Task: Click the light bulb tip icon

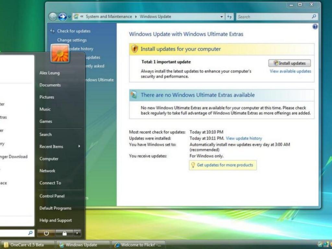Action: click(193, 165)
